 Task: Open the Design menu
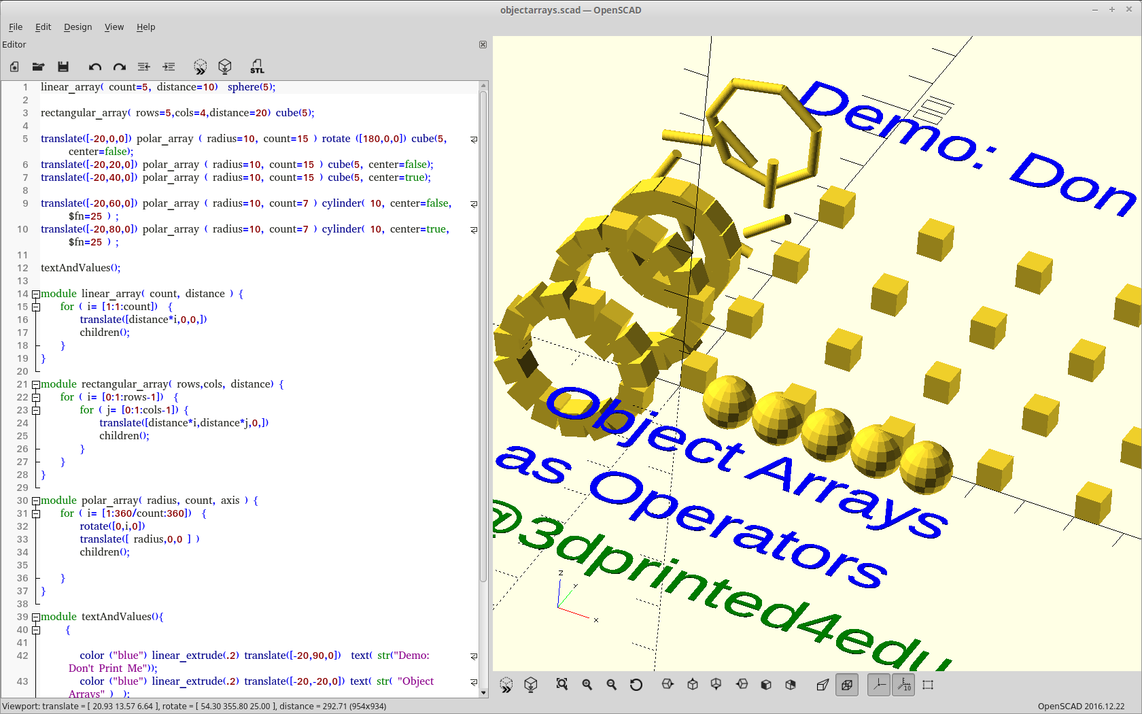point(77,27)
